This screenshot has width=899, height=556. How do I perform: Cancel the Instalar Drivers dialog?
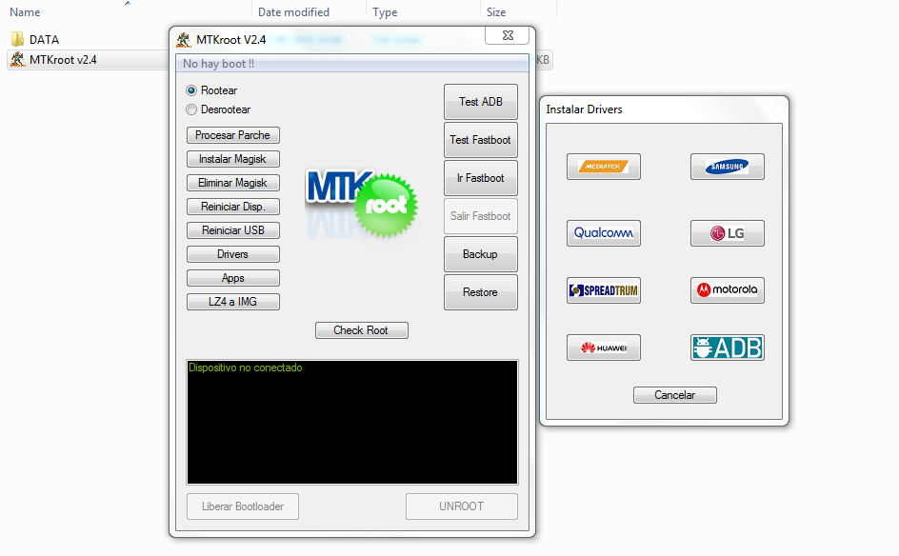tap(675, 395)
